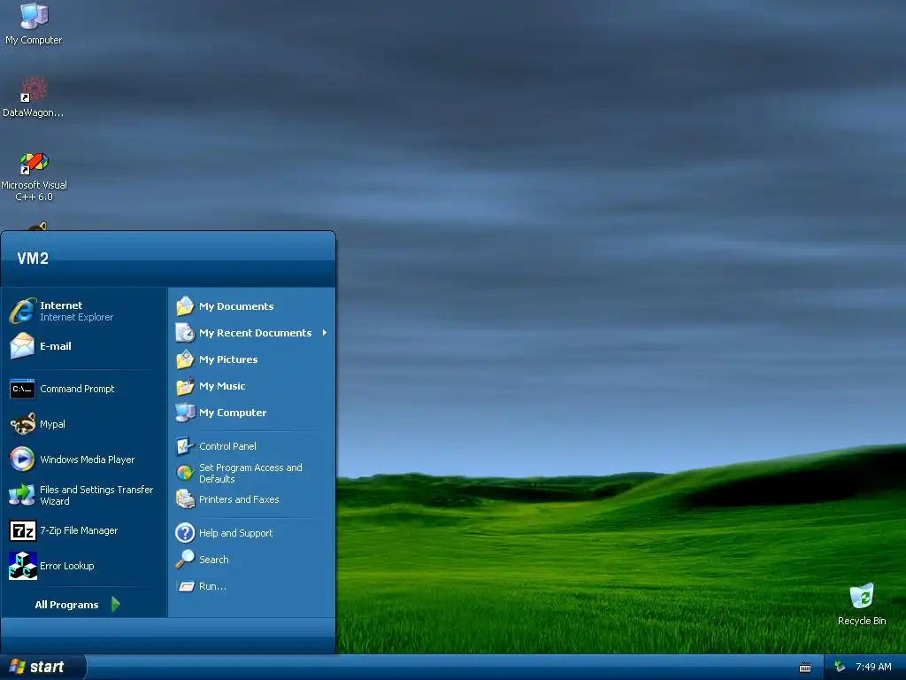
Task: Launch Internet Explorer from Start menu
Action: (84, 311)
